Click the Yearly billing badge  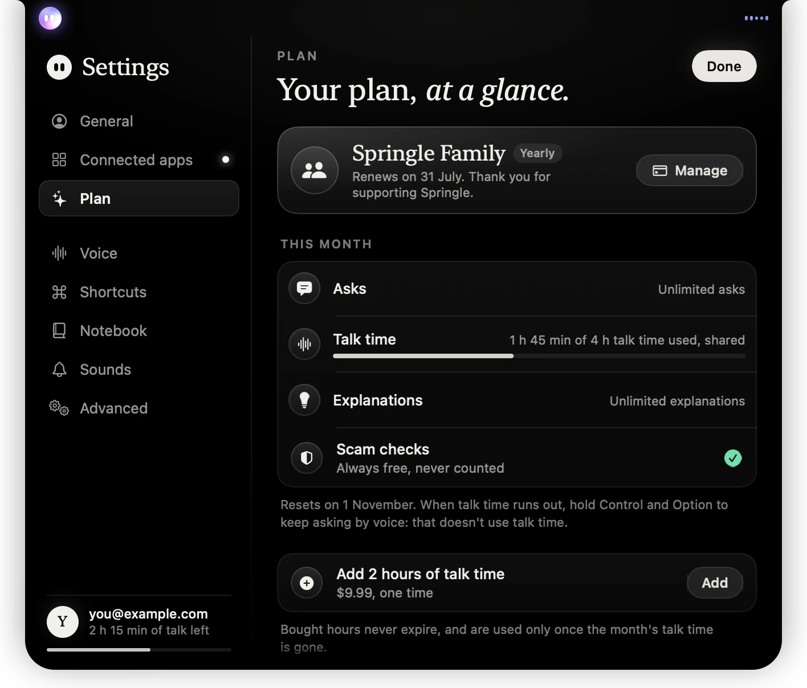(x=537, y=153)
